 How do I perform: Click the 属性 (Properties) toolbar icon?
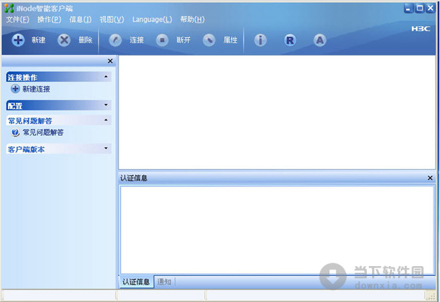[209, 41]
